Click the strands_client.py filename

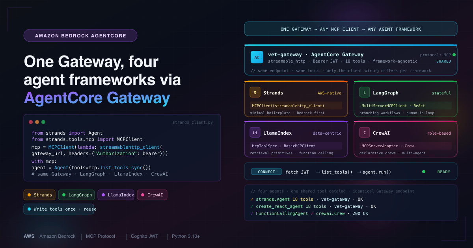[193, 122]
